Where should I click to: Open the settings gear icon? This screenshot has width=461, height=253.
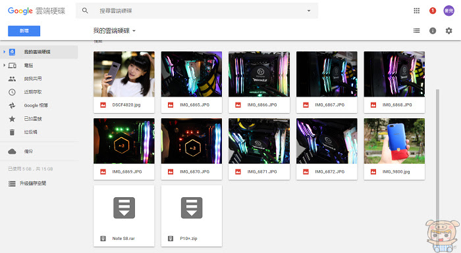coord(448,30)
